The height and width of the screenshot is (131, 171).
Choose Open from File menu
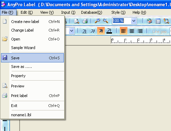pos(33,39)
